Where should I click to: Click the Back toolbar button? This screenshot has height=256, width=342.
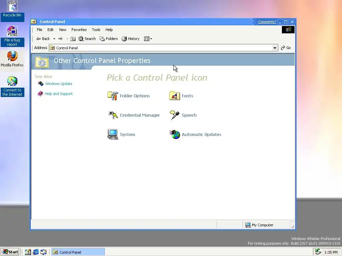click(43, 39)
